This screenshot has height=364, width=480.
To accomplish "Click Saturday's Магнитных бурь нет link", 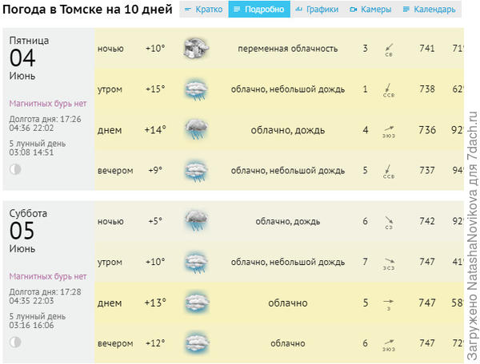I will (x=47, y=276).
